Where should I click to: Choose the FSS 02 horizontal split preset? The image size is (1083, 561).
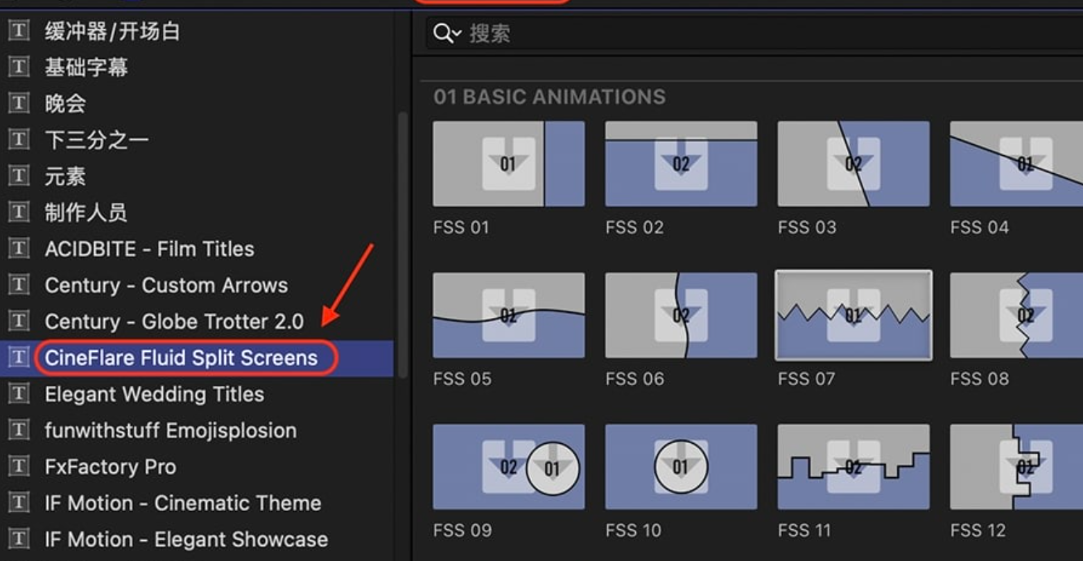pos(680,164)
